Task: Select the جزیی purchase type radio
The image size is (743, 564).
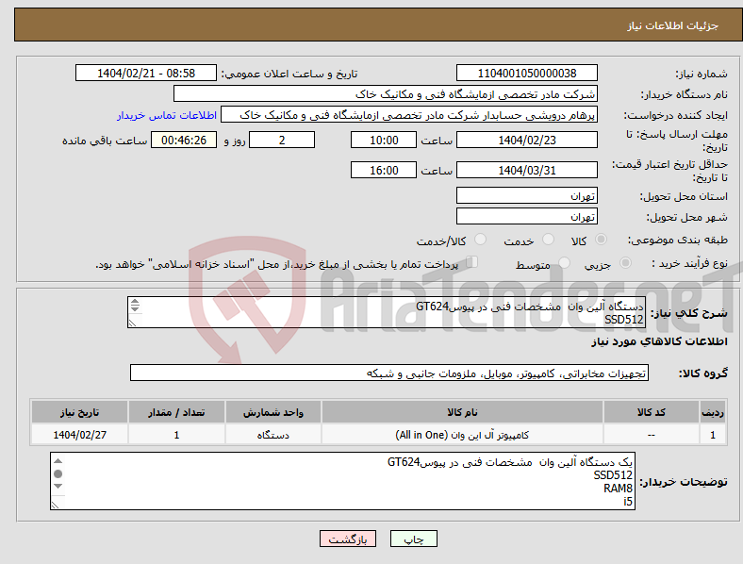Action: coord(625,262)
